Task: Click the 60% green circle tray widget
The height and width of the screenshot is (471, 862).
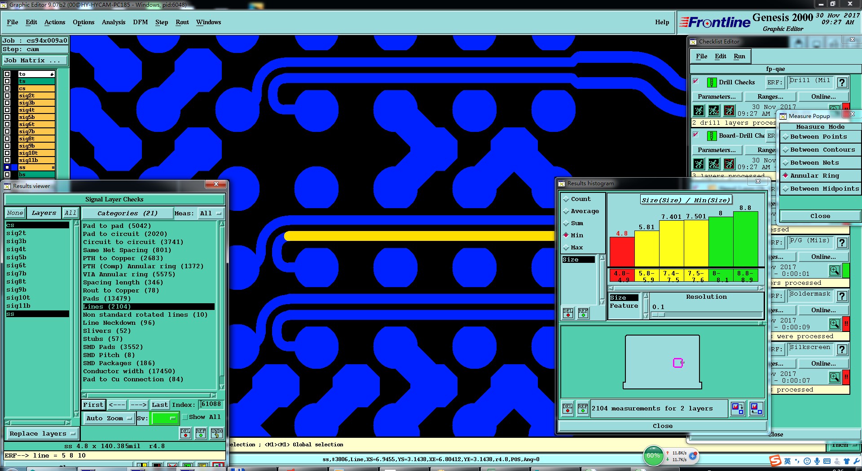Action: (x=653, y=456)
